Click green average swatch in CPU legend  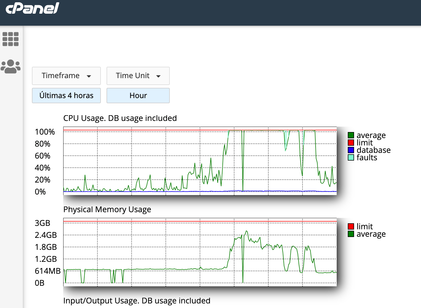click(351, 135)
